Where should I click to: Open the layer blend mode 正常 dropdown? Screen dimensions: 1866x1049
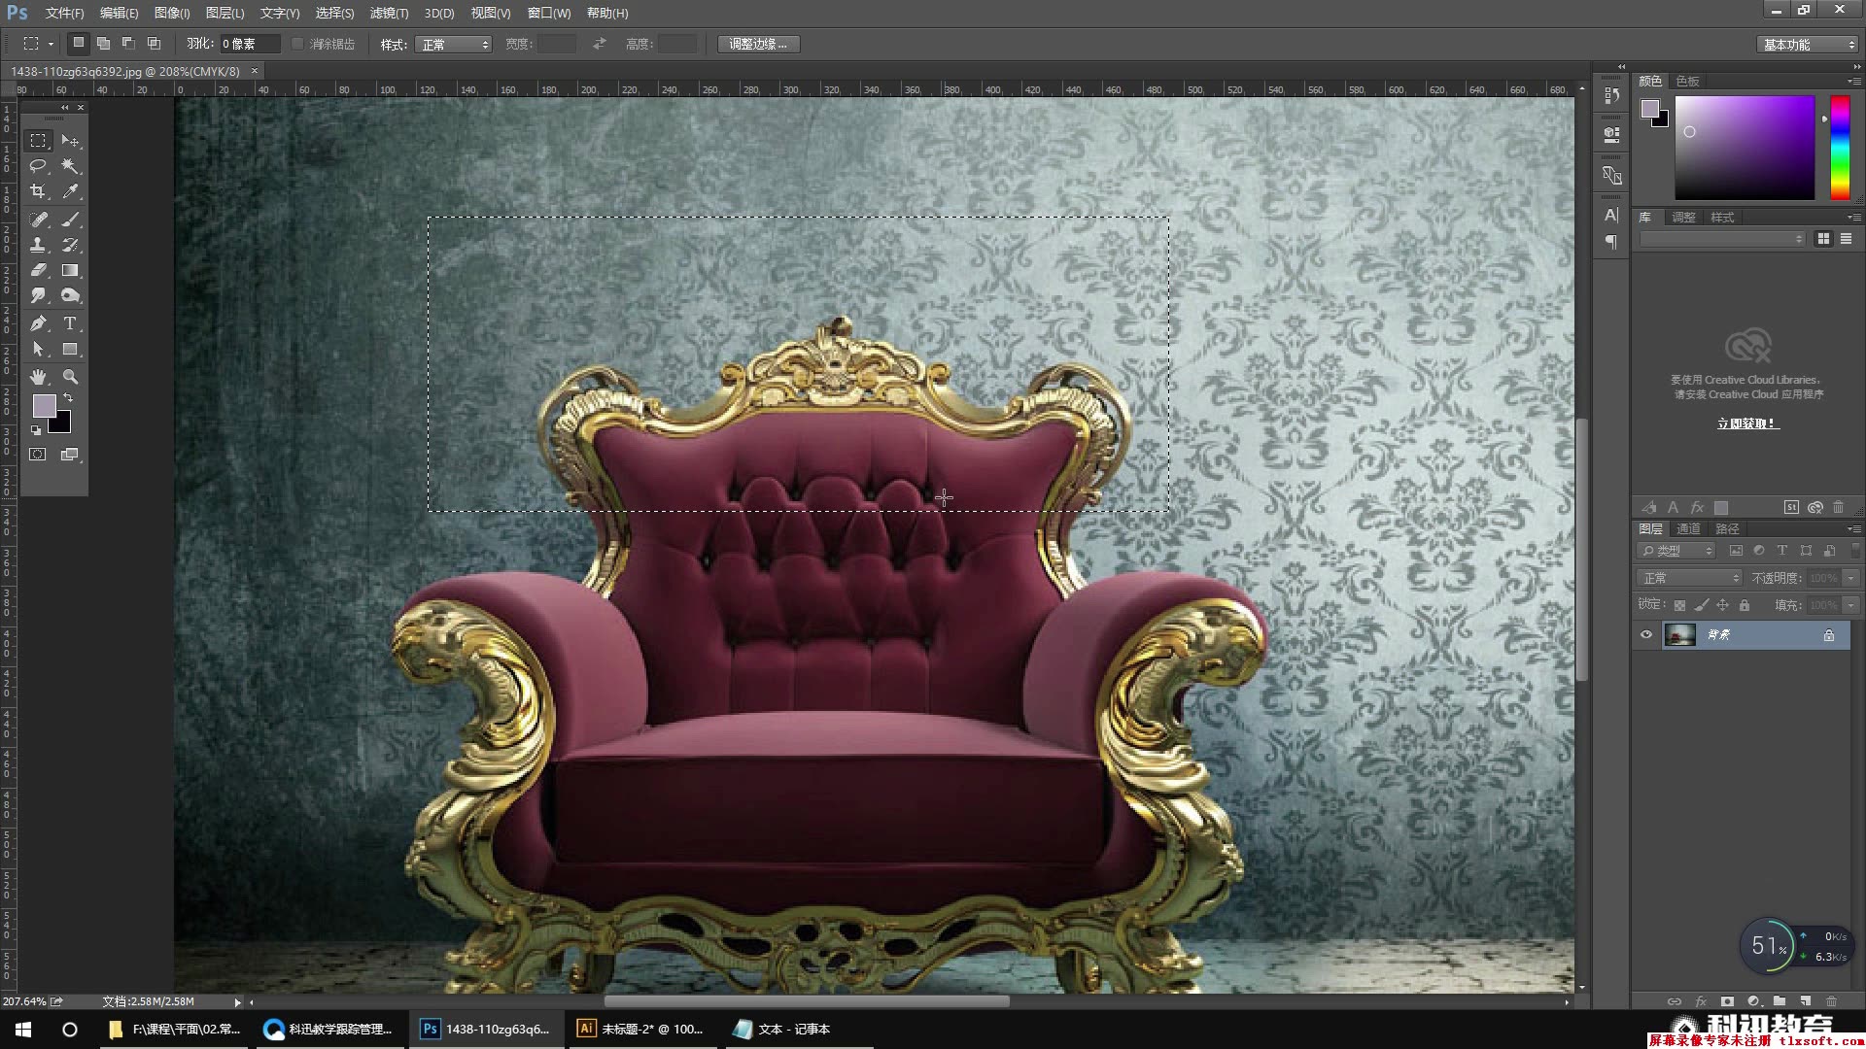[1690, 578]
